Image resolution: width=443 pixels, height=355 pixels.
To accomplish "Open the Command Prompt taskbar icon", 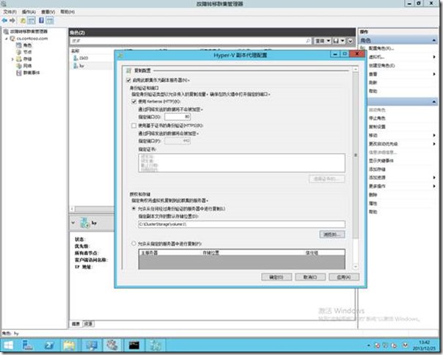I will [x=133, y=345].
